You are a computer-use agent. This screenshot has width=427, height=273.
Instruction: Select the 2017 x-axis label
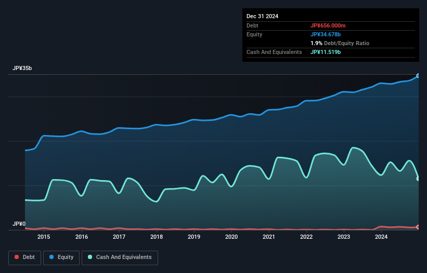pos(119,237)
